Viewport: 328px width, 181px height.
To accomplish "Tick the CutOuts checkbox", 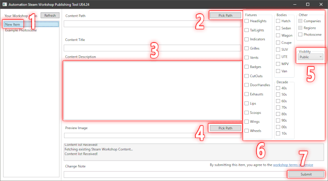I will click(x=247, y=76).
